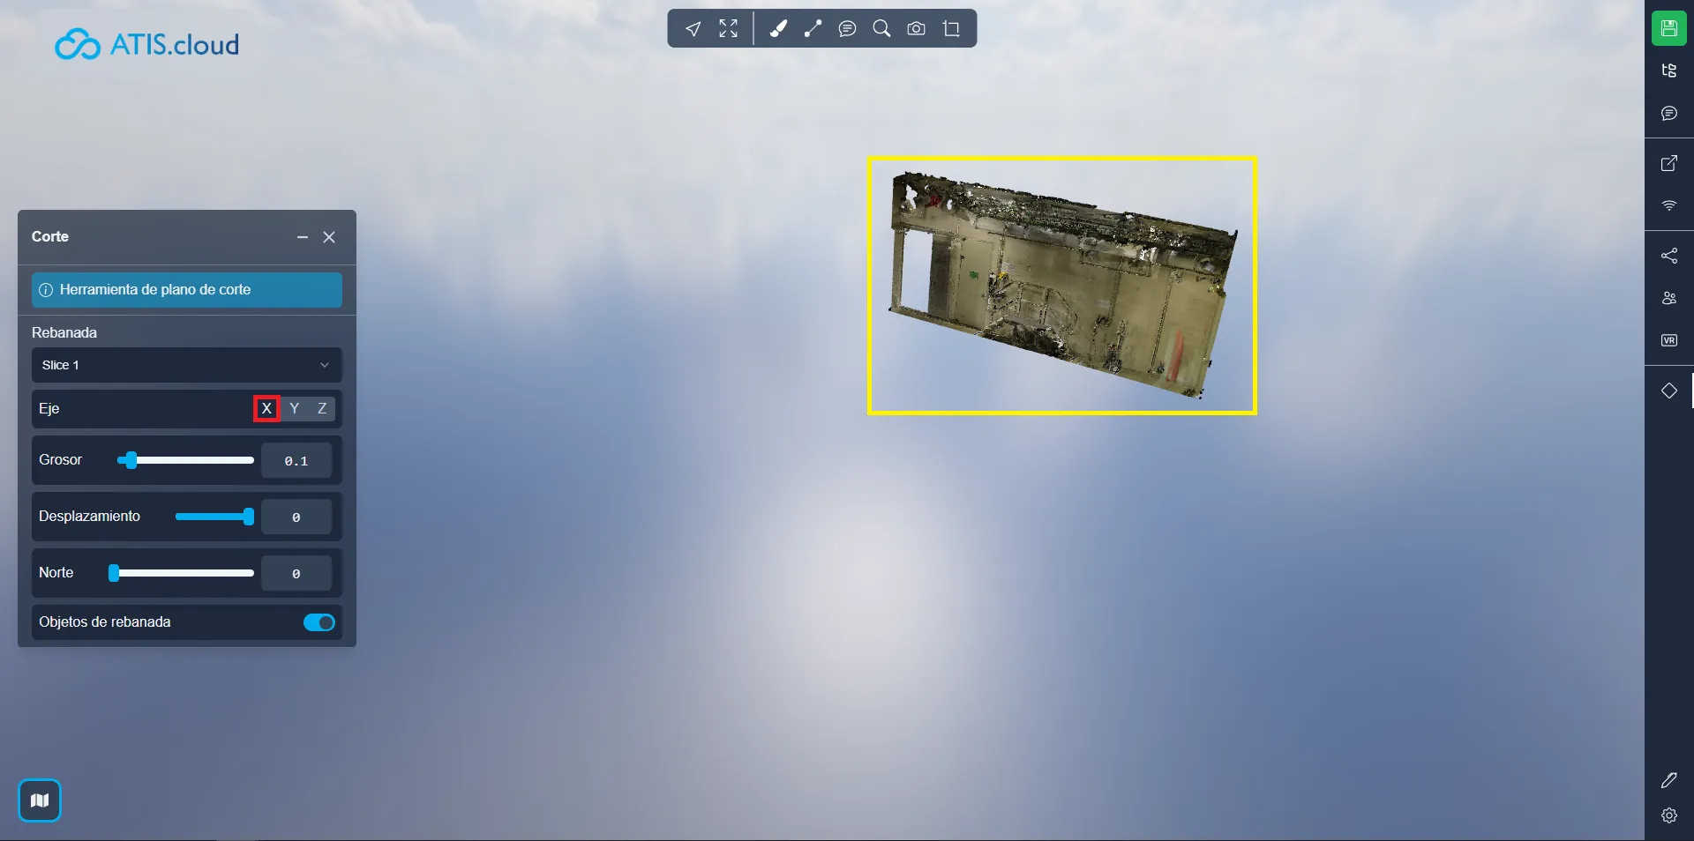Select the crop tool in toolbar
The height and width of the screenshot is (841, 1694).
pyautogui.click(x=951, y=29)
